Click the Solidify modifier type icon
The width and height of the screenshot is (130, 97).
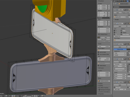click(117, 59)
